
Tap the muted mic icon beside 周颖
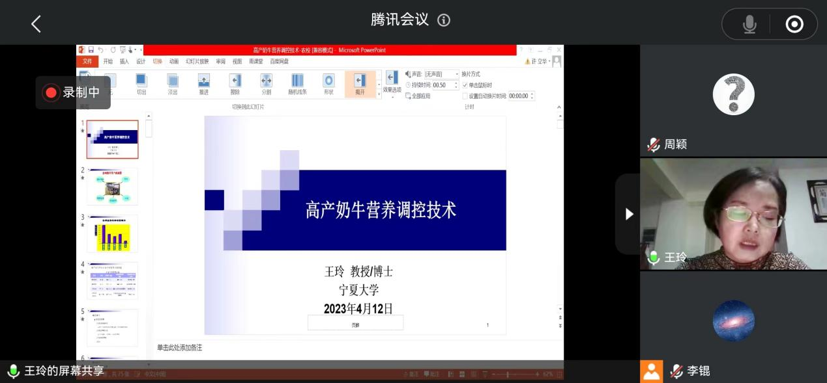tap(654, 144)
